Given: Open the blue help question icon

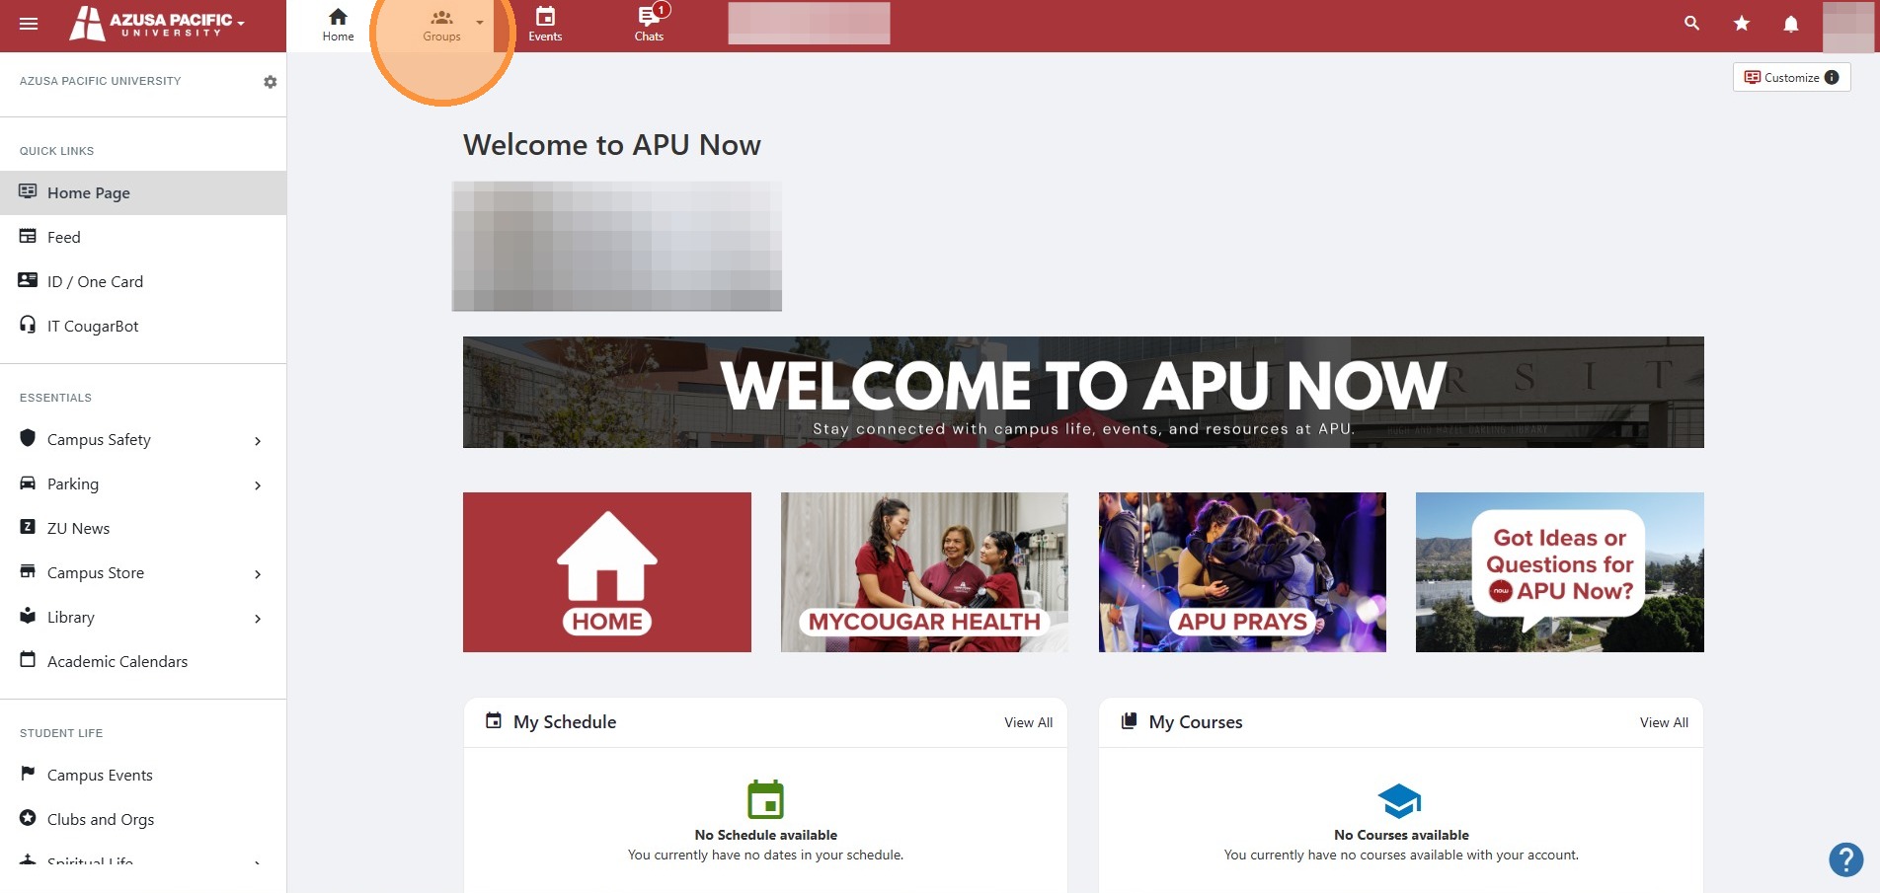Looking at the screenshot, I should pyautogui.click(x=1845, y=859).
